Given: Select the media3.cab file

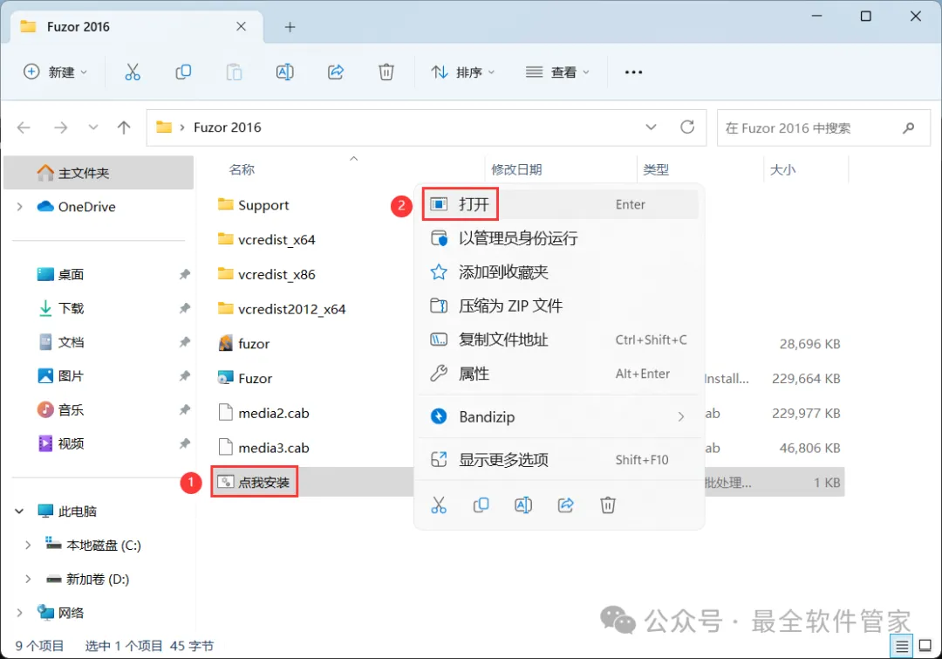Looking at the screenshot, I should (263, 448).
